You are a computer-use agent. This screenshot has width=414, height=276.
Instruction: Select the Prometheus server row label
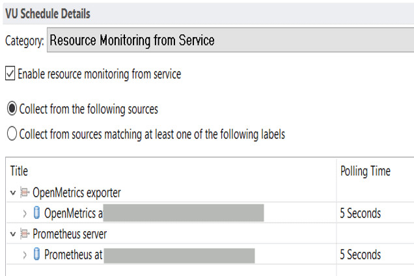pyautogui.click(x=70, y=234)
